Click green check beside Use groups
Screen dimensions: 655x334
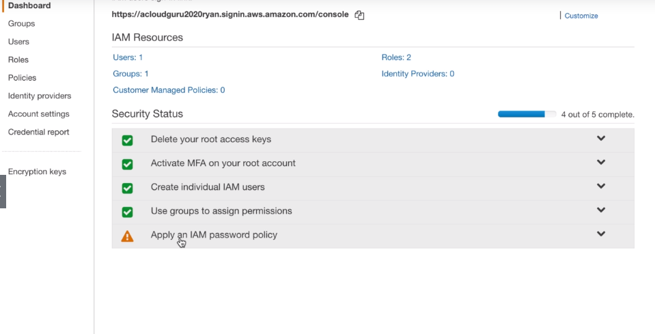pos(127,212)
